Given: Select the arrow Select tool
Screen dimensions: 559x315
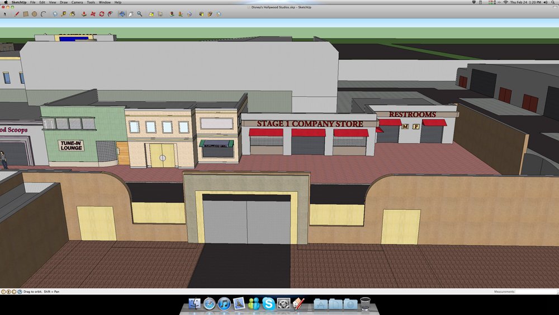Looking at the screenshot, I should click(x=5, y=14).
